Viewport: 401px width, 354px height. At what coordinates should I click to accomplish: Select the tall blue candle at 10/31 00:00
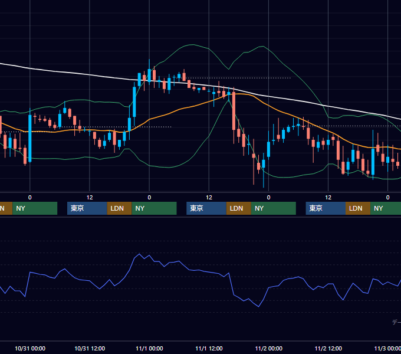(30, 138)
